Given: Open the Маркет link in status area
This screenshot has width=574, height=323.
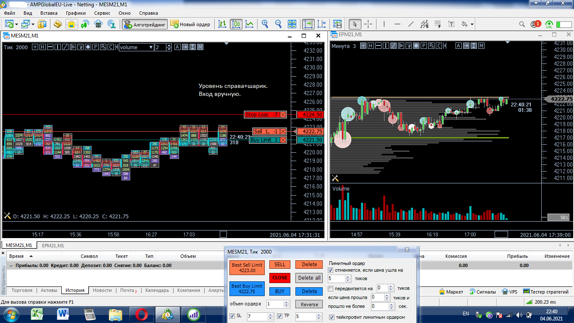Looking at the screenshot, I should [451, 291].
